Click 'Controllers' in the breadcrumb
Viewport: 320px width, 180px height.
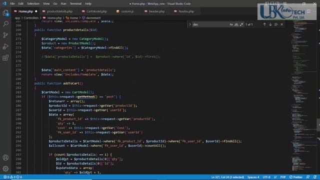tap(31, 18)
